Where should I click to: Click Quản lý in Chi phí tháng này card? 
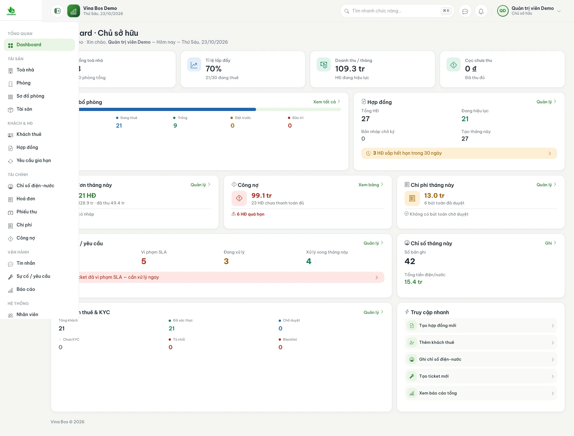546,185
